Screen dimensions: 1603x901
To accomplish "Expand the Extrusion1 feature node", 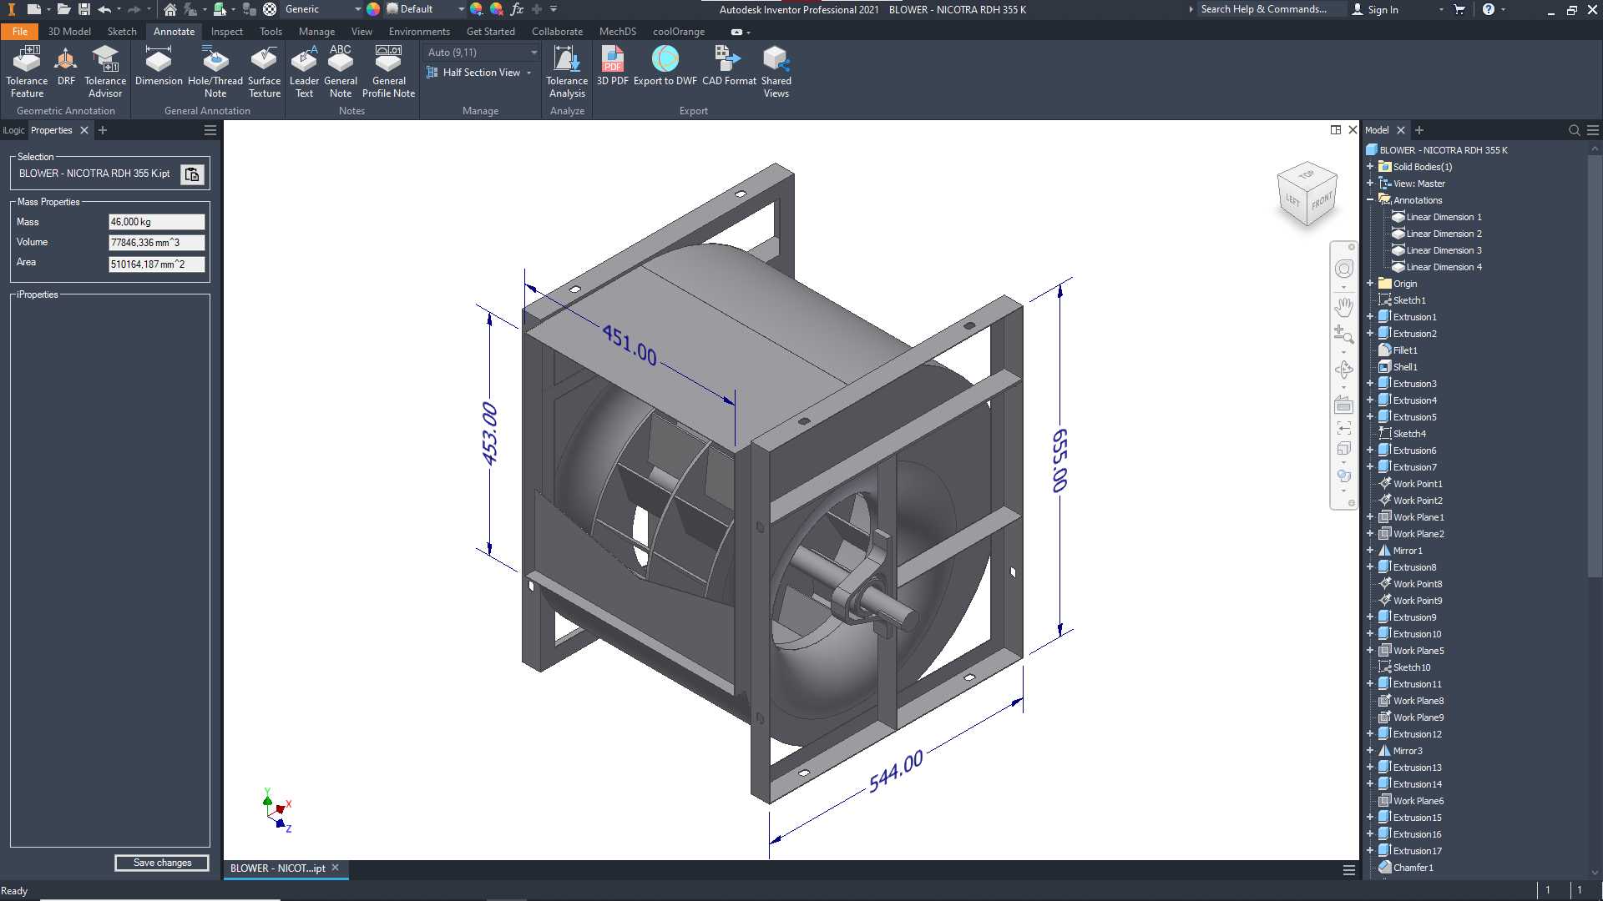I will point(1370,316).
